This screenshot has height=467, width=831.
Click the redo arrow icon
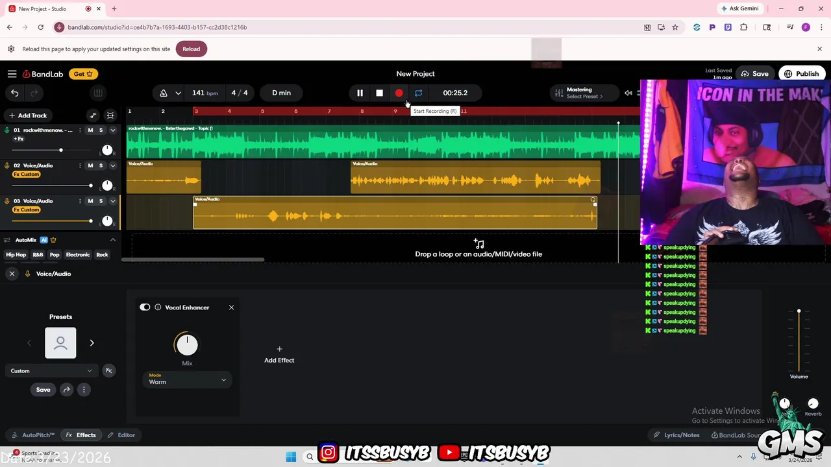[x=34, y=93]
